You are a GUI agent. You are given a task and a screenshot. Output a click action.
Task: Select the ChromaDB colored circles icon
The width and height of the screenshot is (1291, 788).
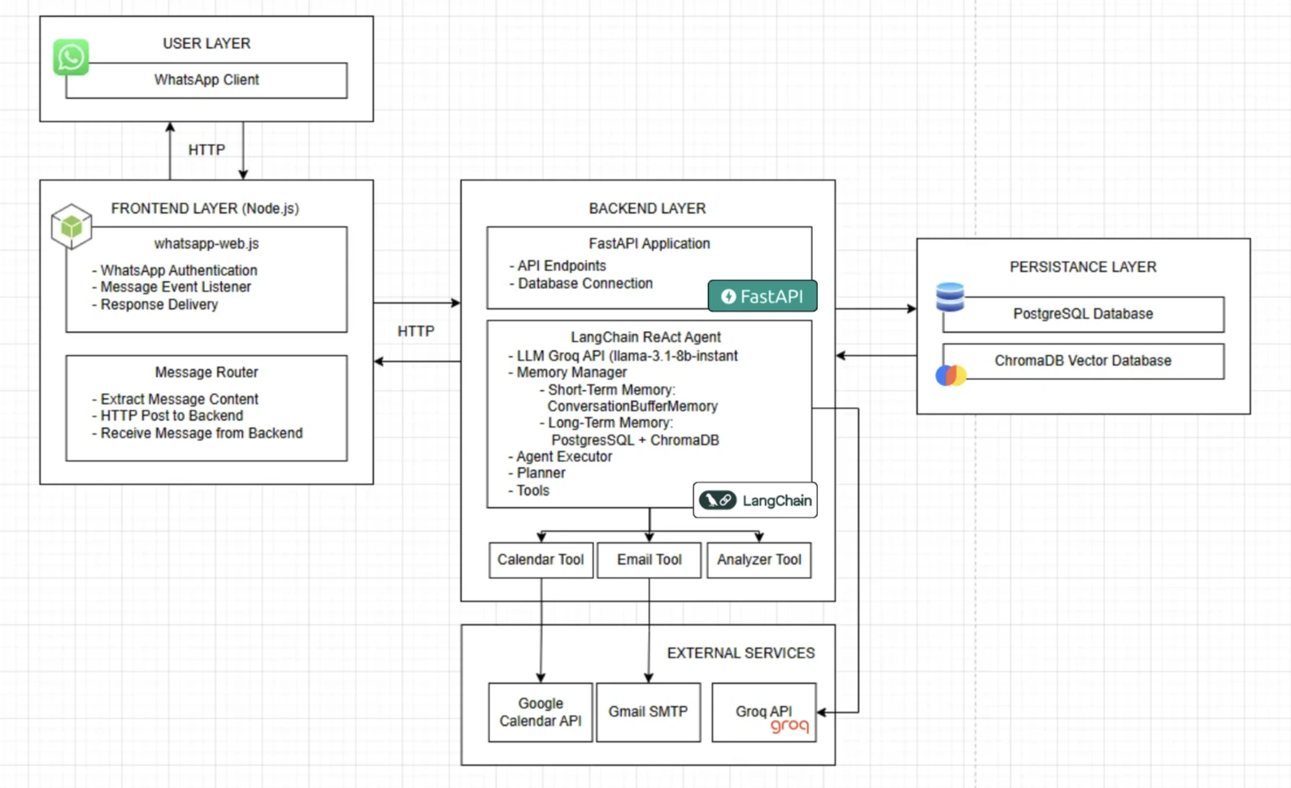point(950,375)
